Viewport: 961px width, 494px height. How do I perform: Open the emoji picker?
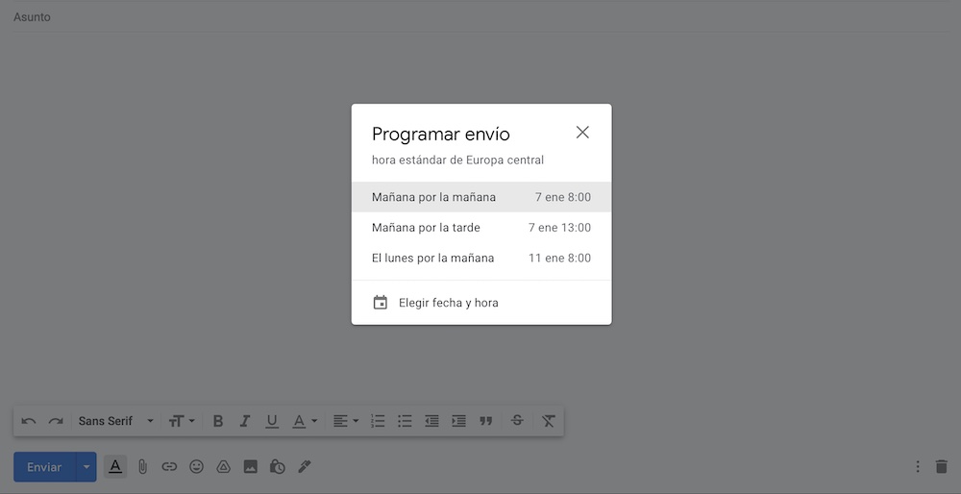[x=196, y=467]
